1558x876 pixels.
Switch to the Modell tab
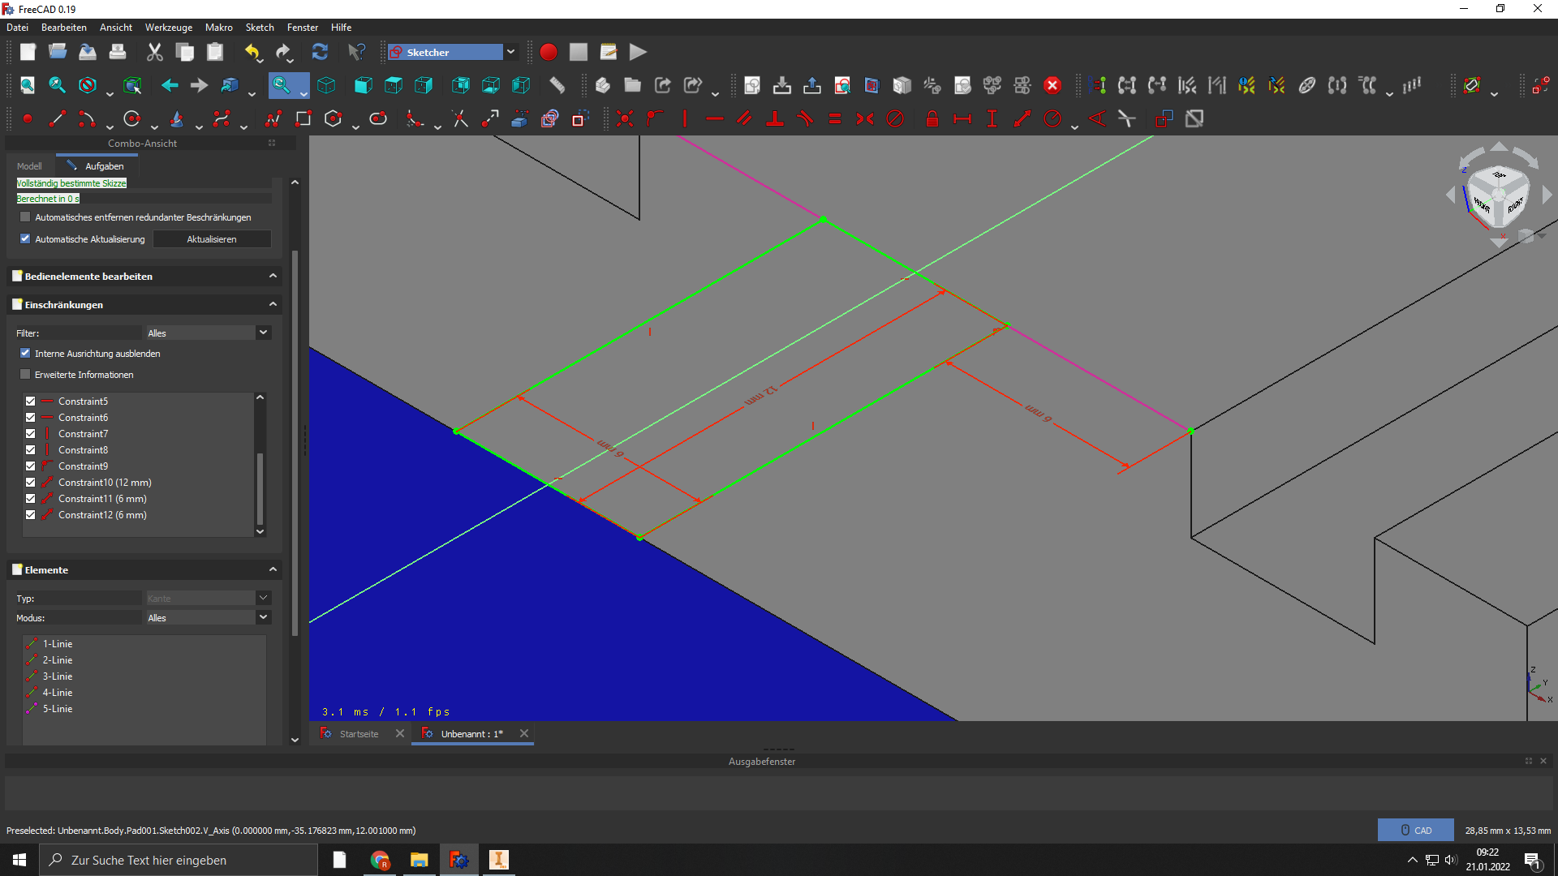point(29,166)
